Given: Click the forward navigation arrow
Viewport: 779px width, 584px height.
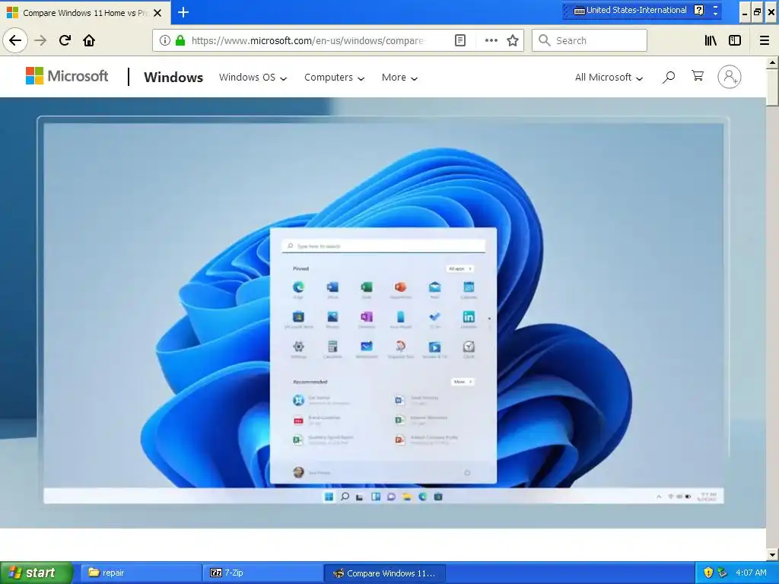Looking at the screenshot, I should (x=40, y=40).
